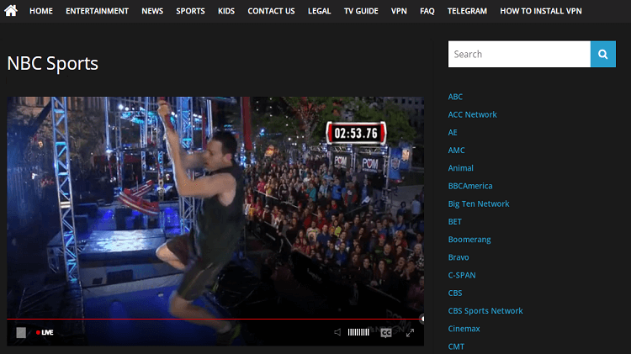The width and height of the screenshot is (631, 354).
Task: Go to CONTACT US page
Action: point(271,11)
